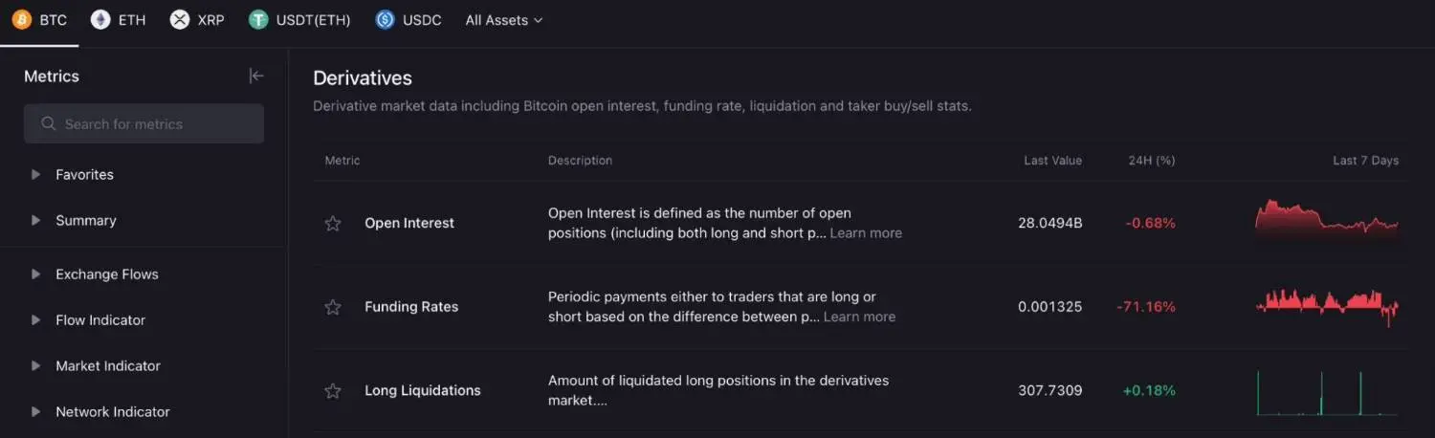Click the XRP coin icon
1435x438 pixels.
tap(180, 20)
